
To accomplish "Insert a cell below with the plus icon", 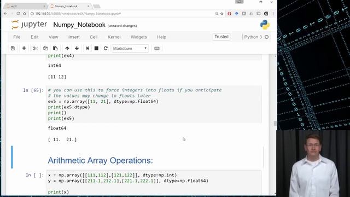I will (24, 48).
